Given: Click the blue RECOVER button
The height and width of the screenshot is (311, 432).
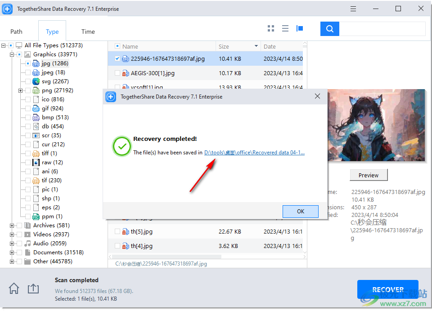Looking at the screenshot, I should point(387,289).
